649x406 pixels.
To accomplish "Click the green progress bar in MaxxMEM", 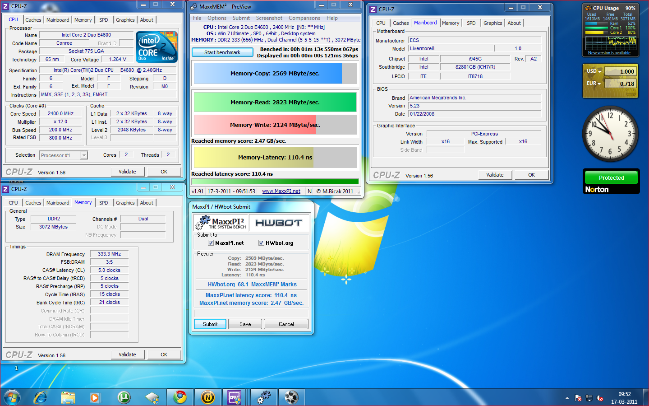I will tap(275, 182).
